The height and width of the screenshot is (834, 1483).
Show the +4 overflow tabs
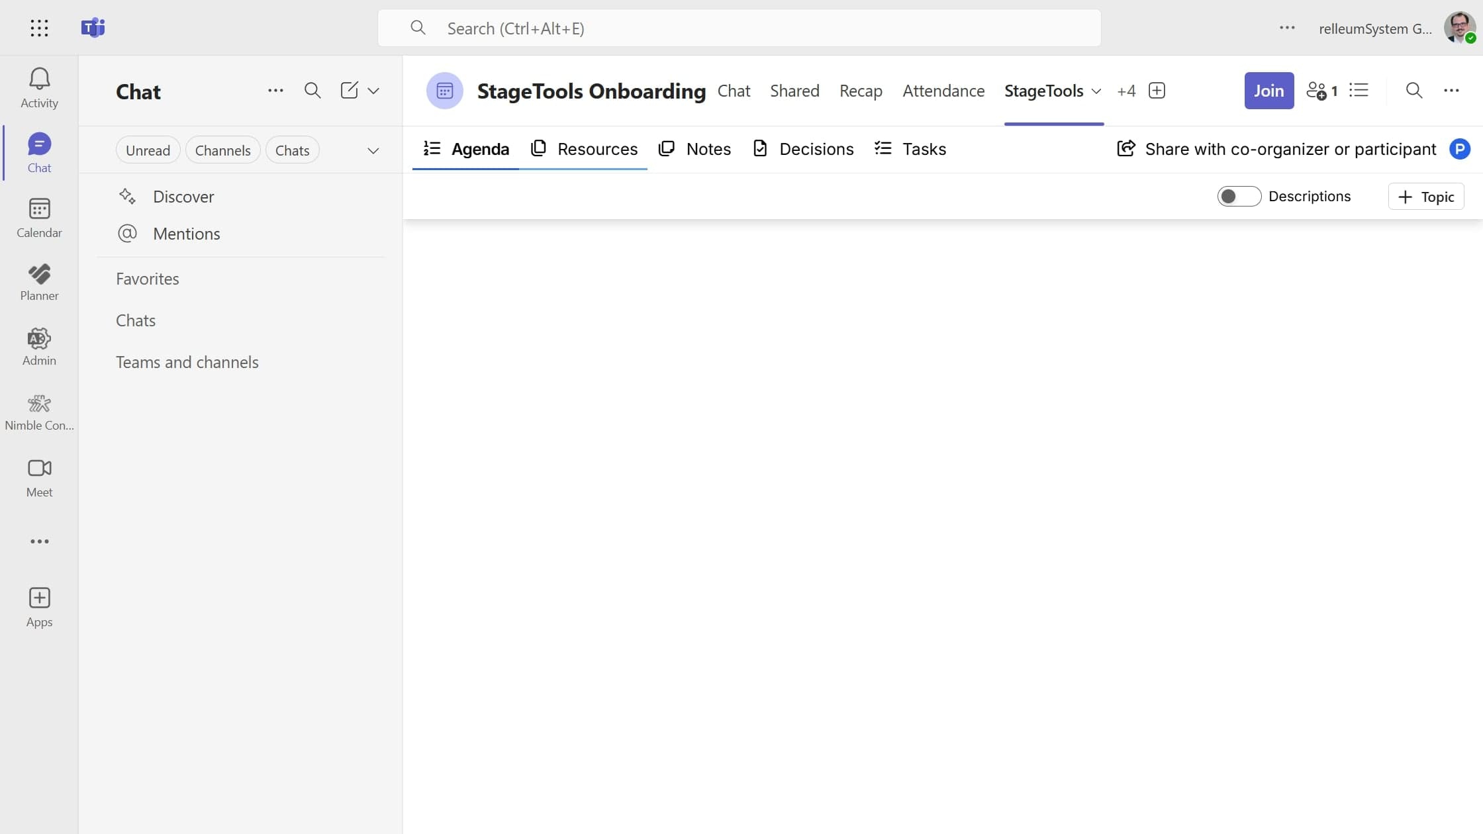click(1126, 91)
